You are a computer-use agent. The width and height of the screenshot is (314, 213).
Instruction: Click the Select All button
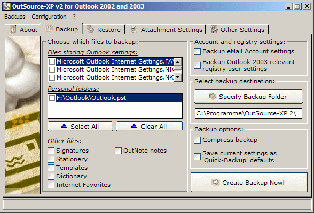80,127
